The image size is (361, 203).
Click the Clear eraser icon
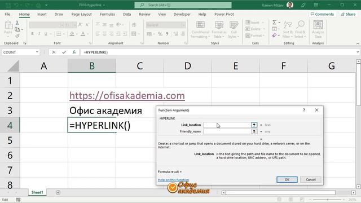274,35
